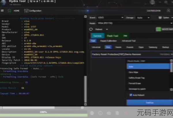173x118 pixels.
Task: Open the hamburger menu icon
Action: coord(2,11)
